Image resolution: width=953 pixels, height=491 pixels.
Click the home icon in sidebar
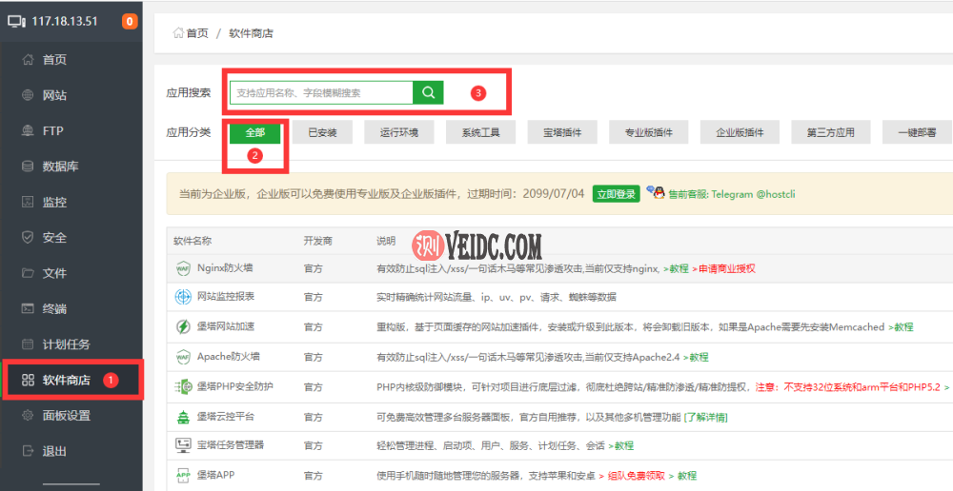(28, 60)
